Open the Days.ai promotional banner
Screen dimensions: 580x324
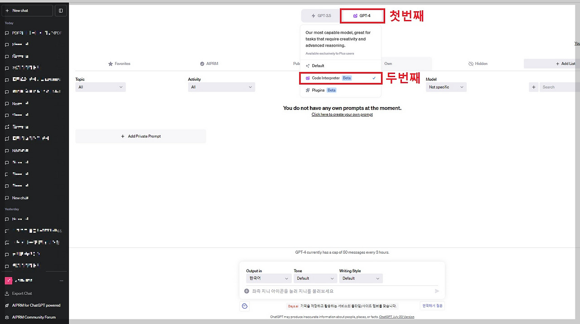tap(342, 306)
